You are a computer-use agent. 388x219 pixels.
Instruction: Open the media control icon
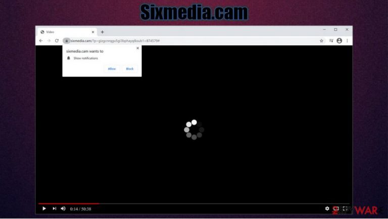coord(331,40)
